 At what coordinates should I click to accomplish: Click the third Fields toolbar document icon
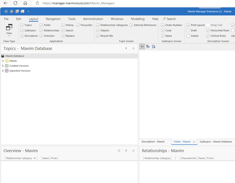pyautogui.click(x=153, y=46)
